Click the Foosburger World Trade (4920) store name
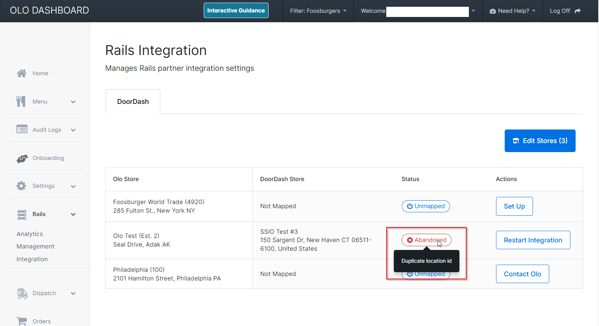The image size is (599, 326). [159, 202]
